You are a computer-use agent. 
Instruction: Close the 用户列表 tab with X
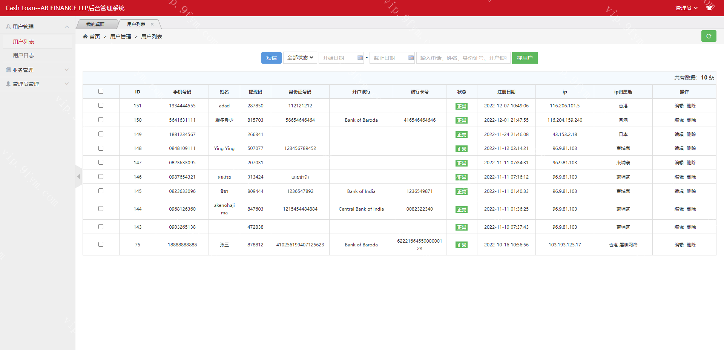[x=152, y=24]
